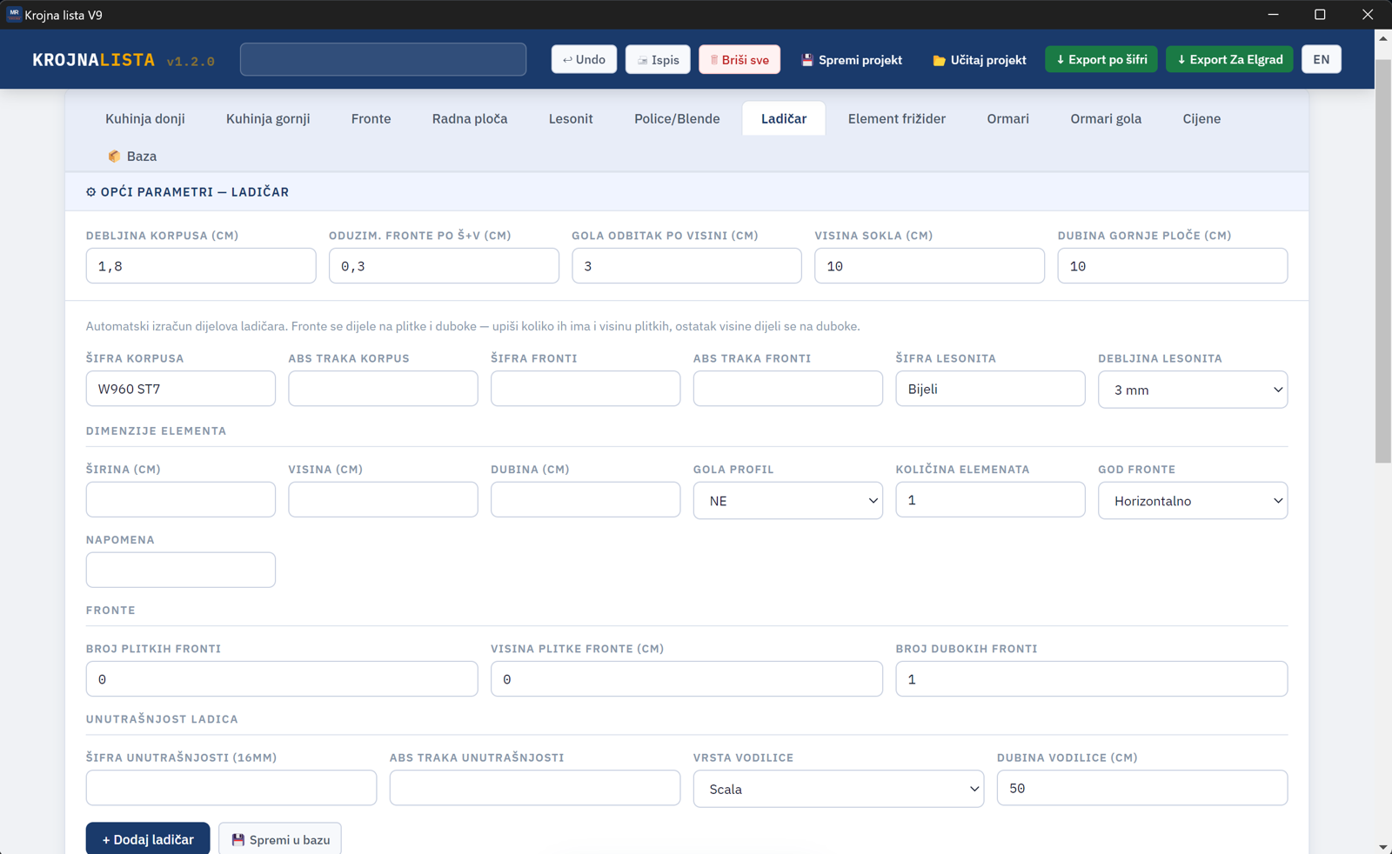Click Visina sokla input

pos(929,266)
